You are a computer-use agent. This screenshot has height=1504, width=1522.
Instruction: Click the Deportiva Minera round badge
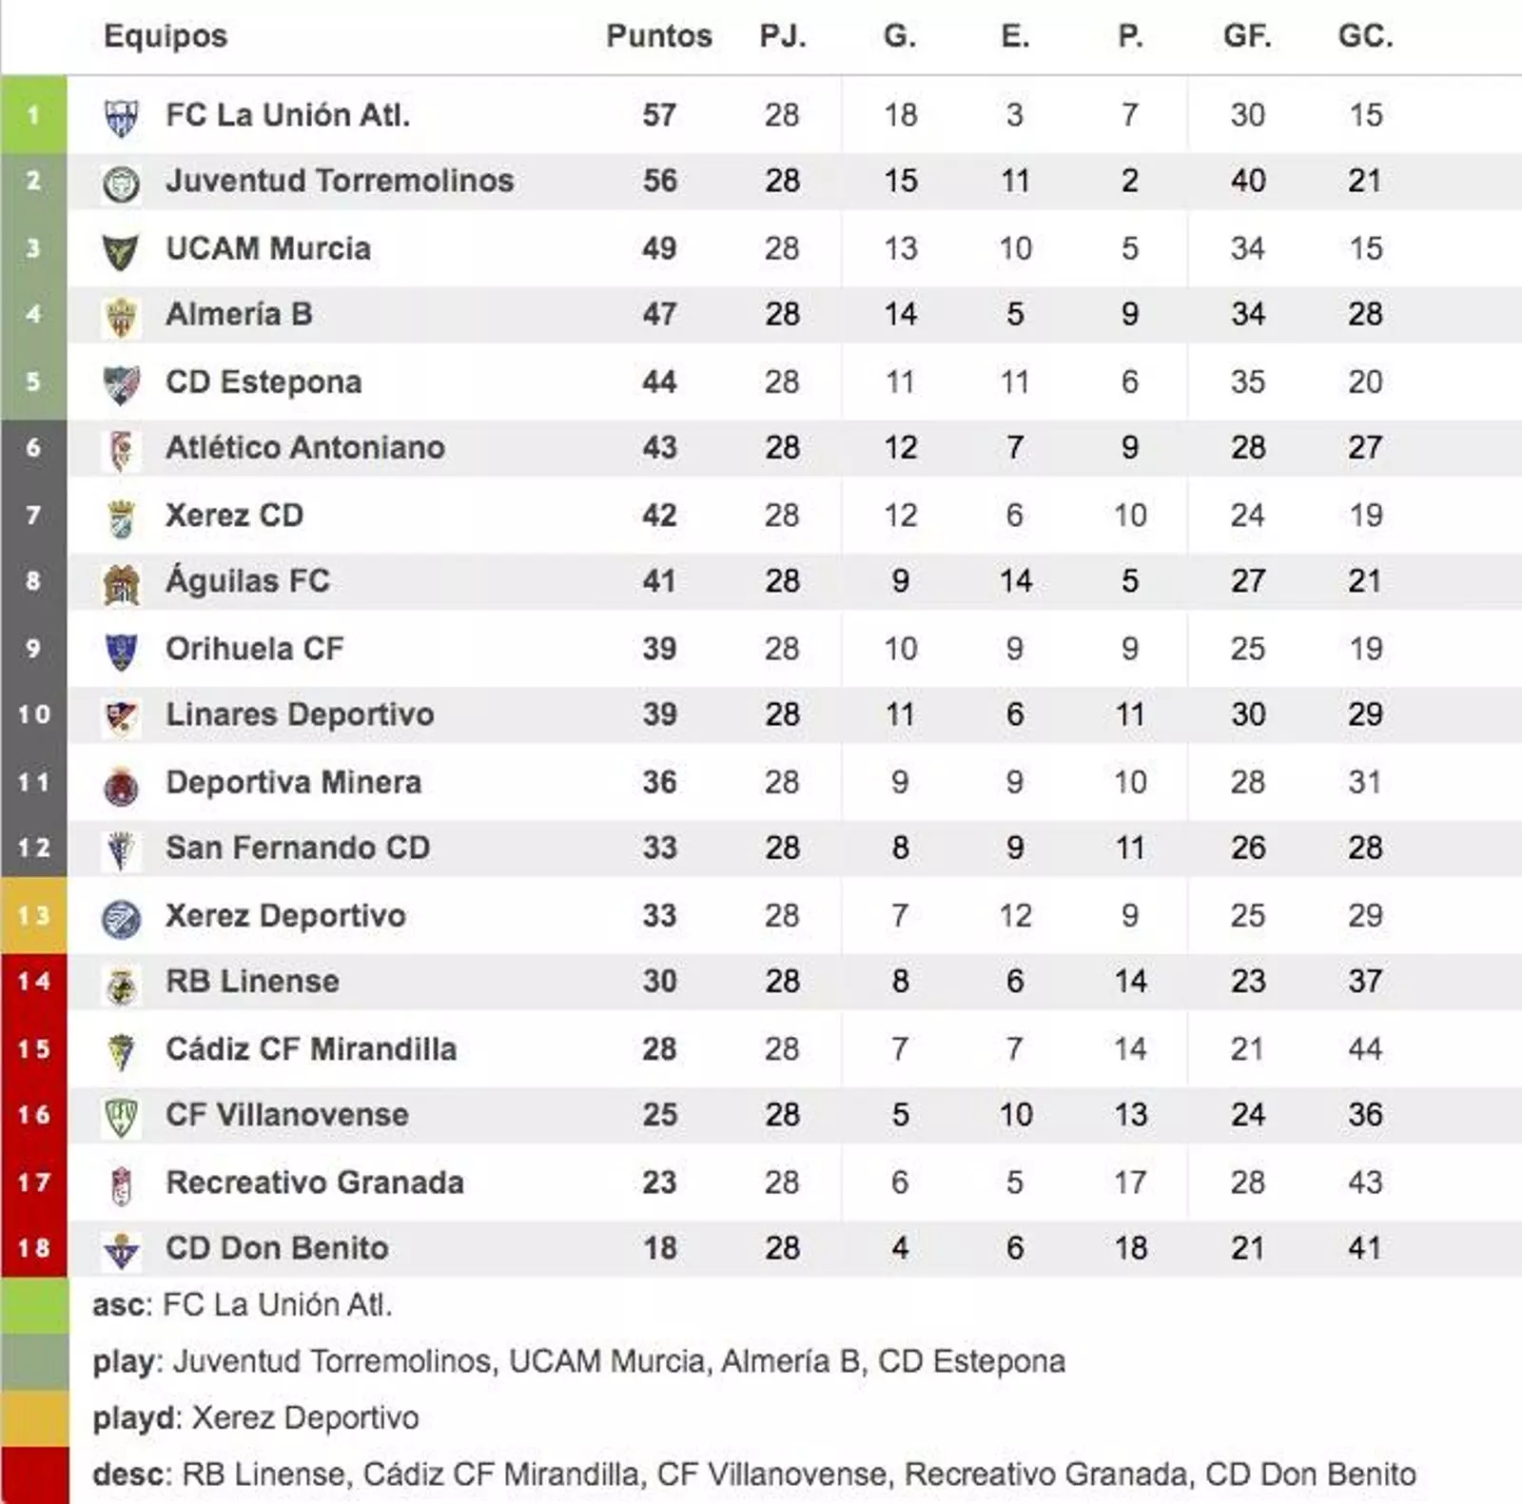click(121, 785)
